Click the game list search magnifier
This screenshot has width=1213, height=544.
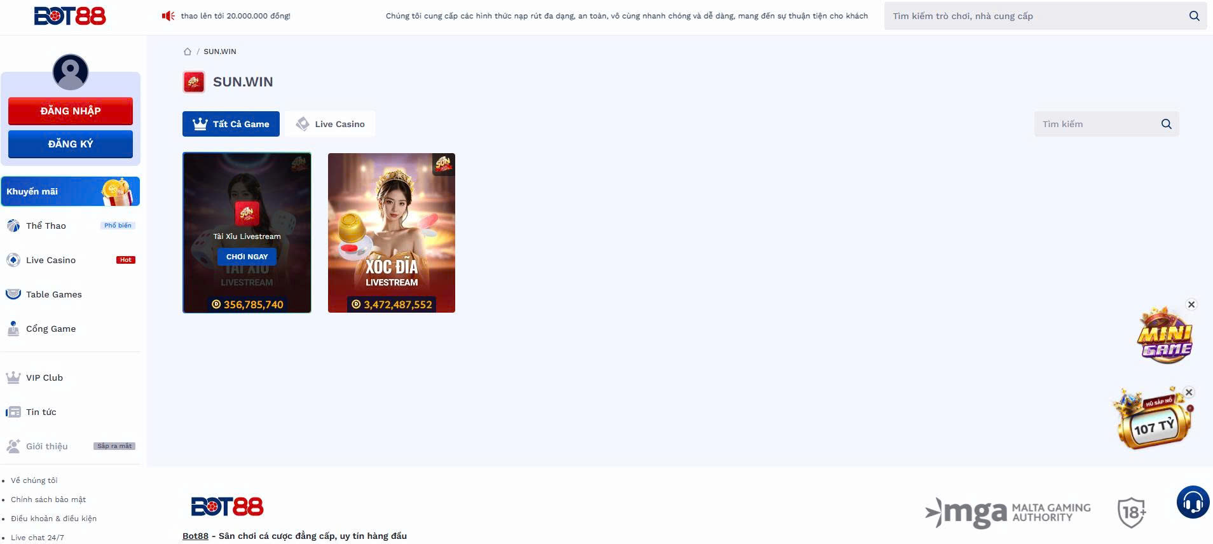click(x=1166, y=124)
